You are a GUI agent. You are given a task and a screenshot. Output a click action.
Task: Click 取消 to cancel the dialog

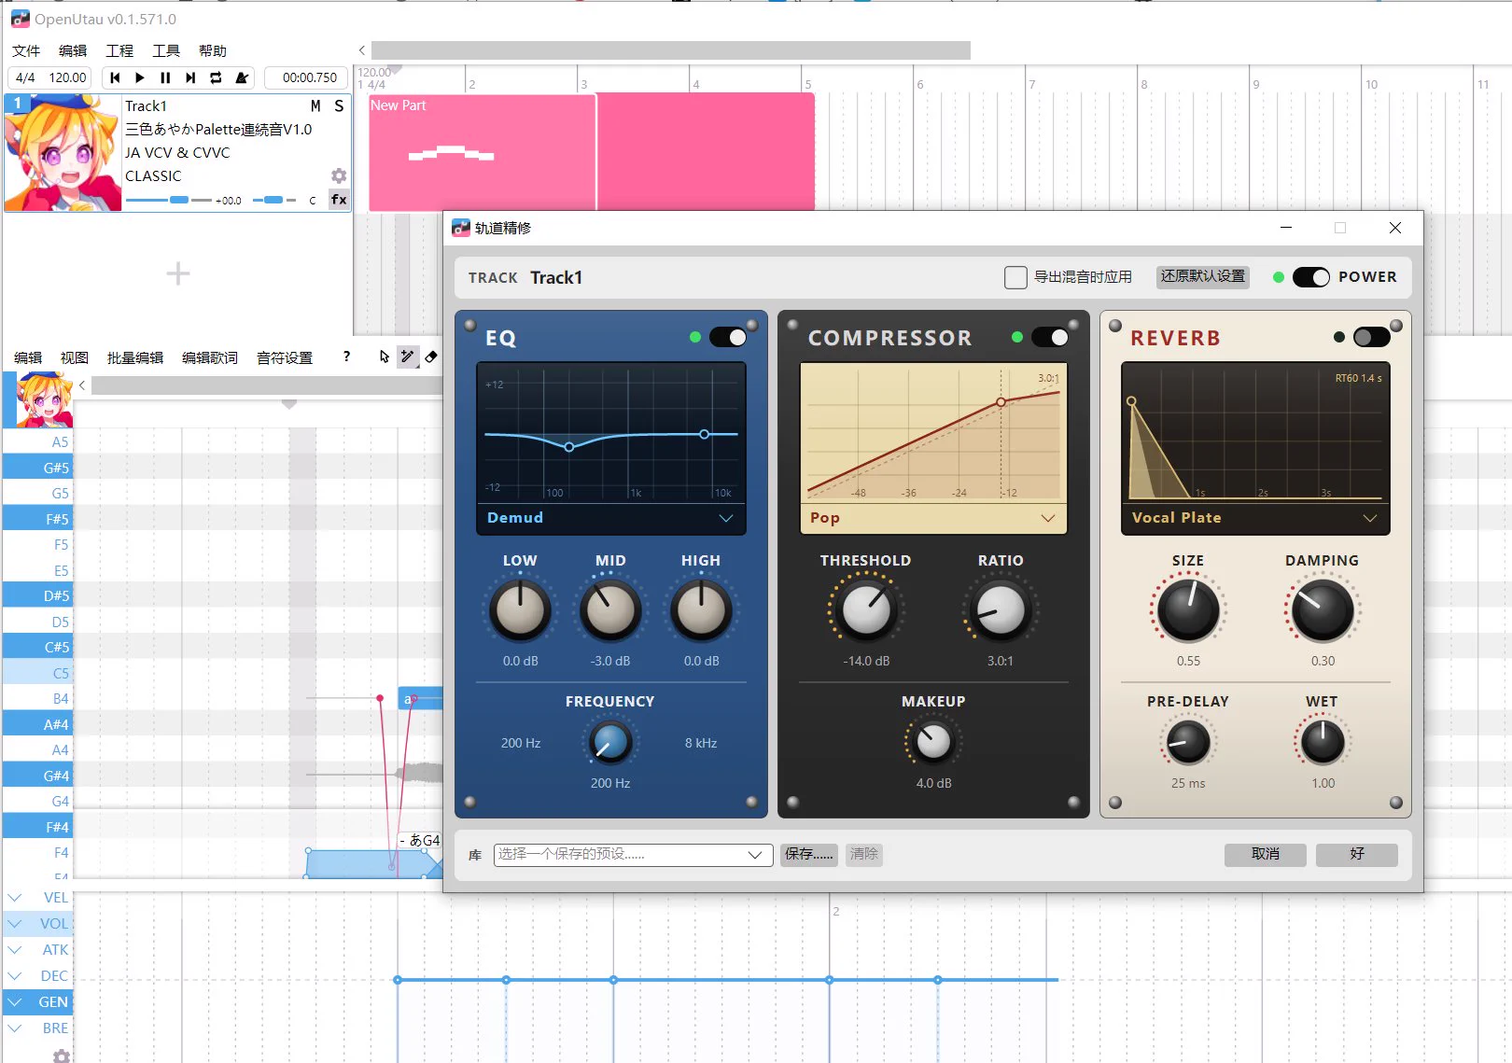[x=1266, y=854]
